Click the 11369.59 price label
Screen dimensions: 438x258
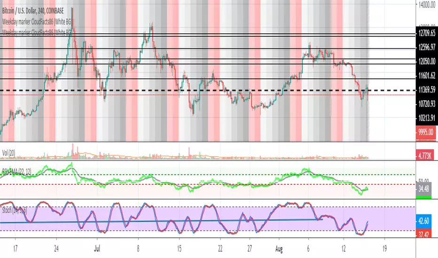(x=427, y=90)
